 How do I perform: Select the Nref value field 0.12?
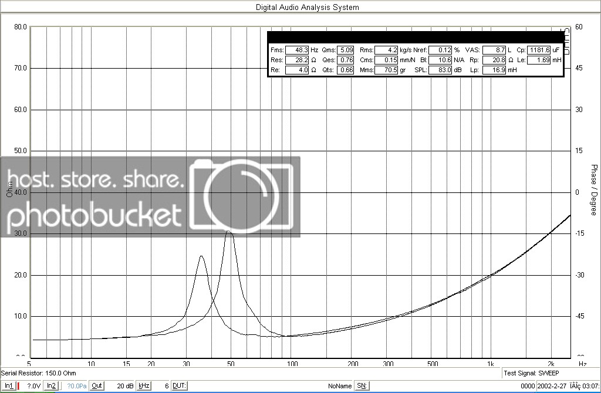[440, 50]
